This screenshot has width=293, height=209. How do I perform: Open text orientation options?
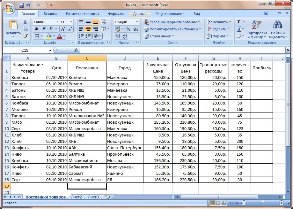pos(97,36)
